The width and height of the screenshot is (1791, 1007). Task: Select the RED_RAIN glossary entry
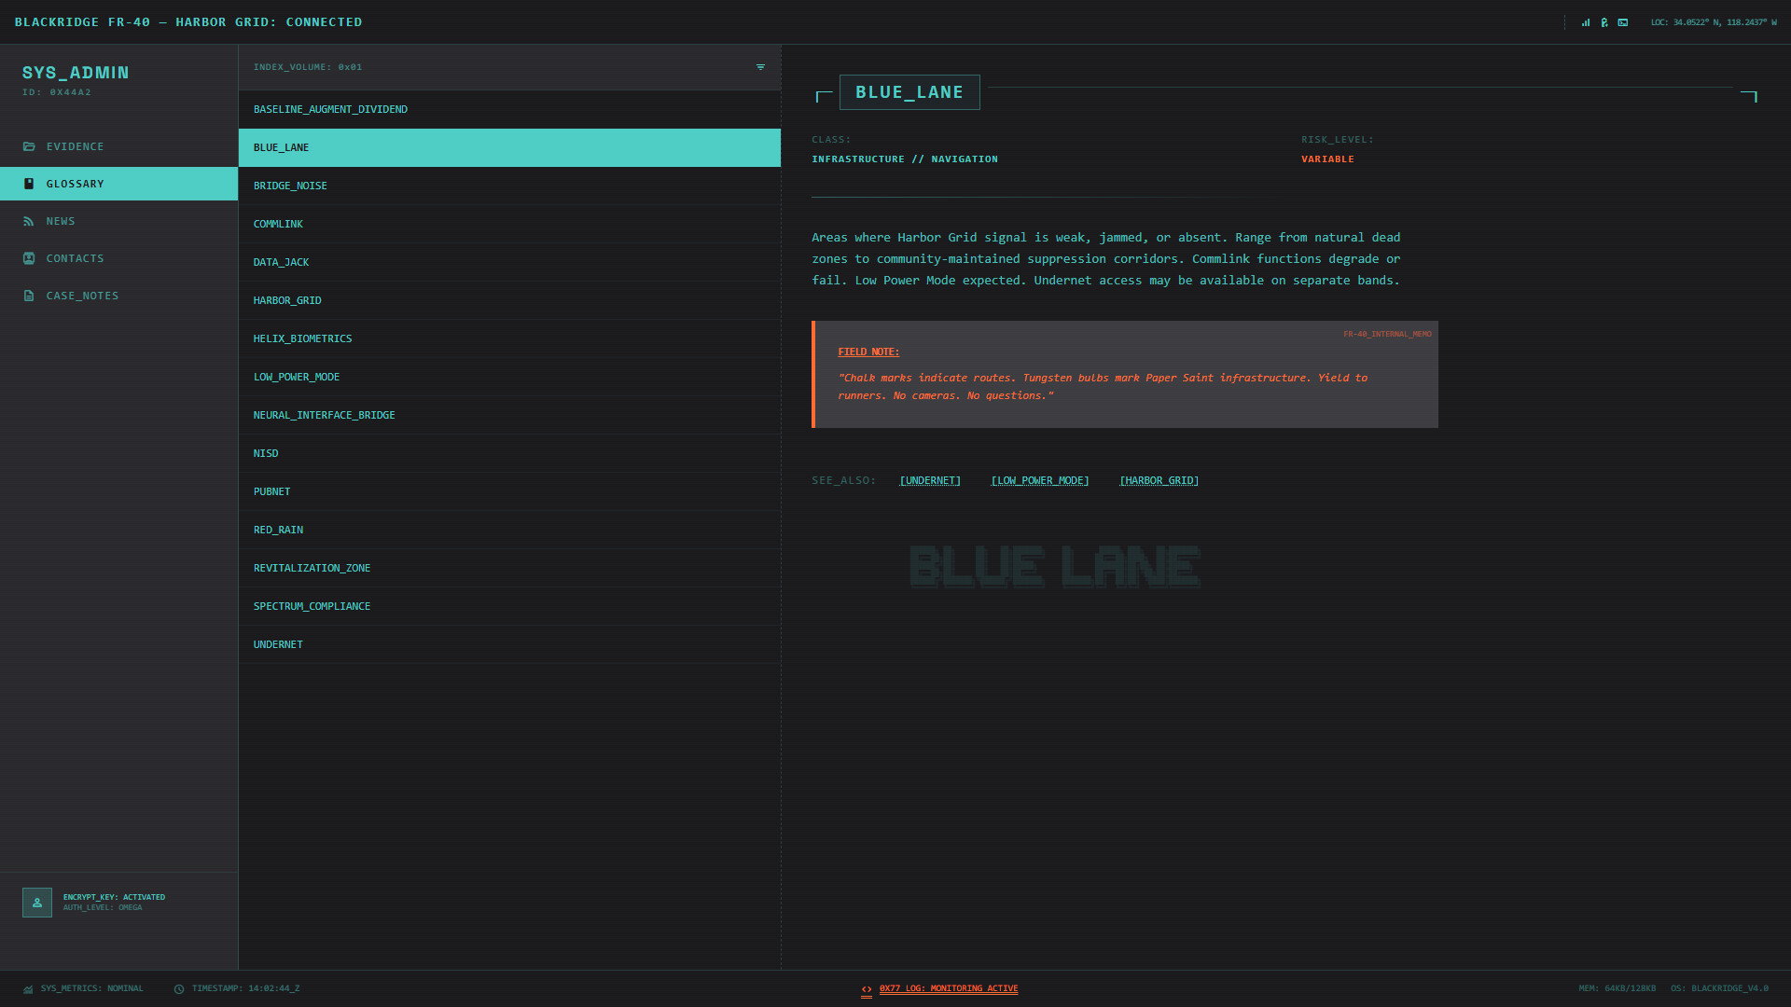pos(278,530)
